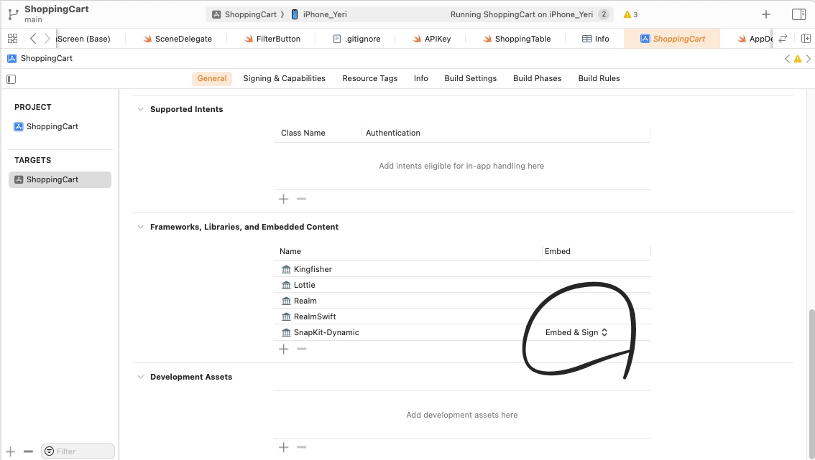Viewport: 815px width, 460px height.
Task: Remove a development asset with minus
Action: coord(301,447)
